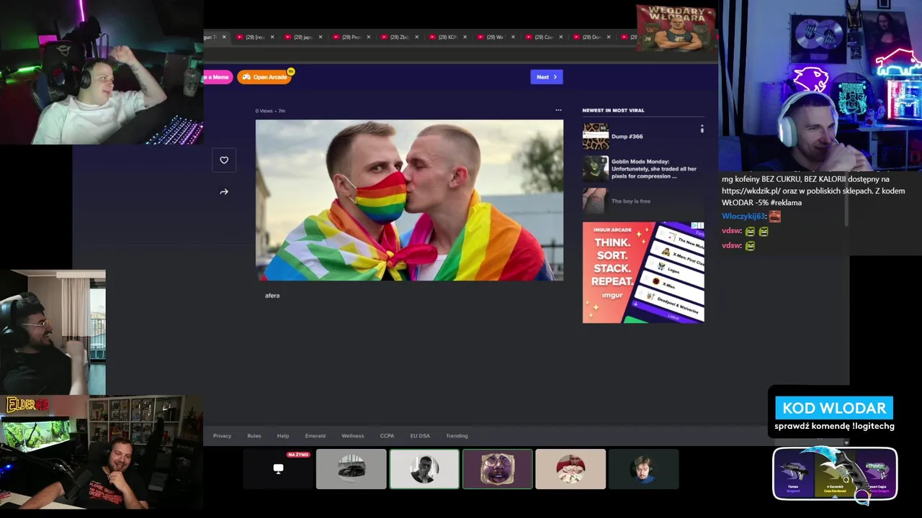Switch to the '(29) Prov' tab
The image size is (922, 518).
click(x=352, y=37)
